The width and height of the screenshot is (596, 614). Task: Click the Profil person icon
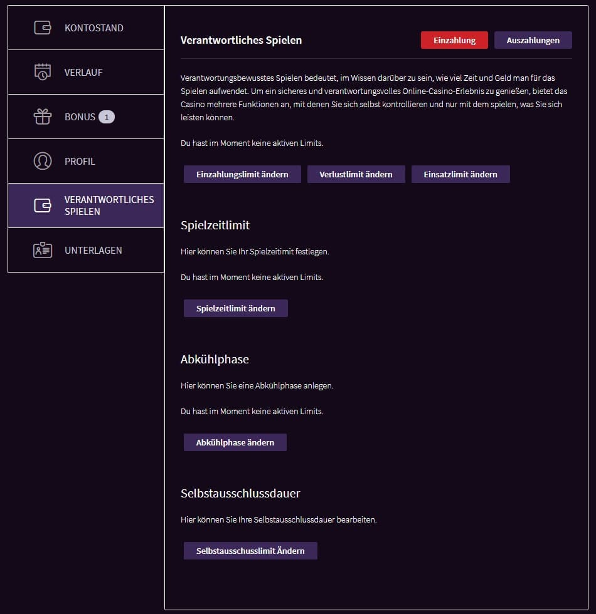[x=42, y=161]
